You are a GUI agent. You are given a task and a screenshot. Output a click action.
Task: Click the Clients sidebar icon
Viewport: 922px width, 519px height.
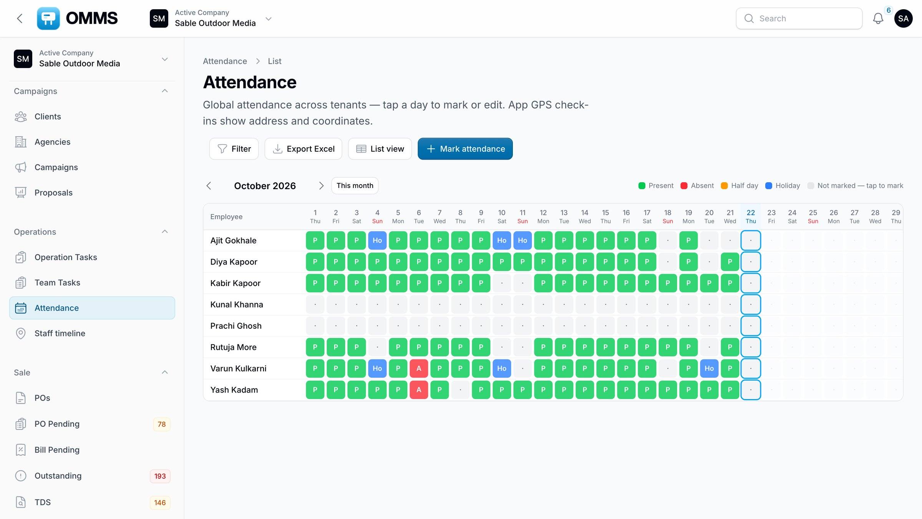(x=21, y=116)
